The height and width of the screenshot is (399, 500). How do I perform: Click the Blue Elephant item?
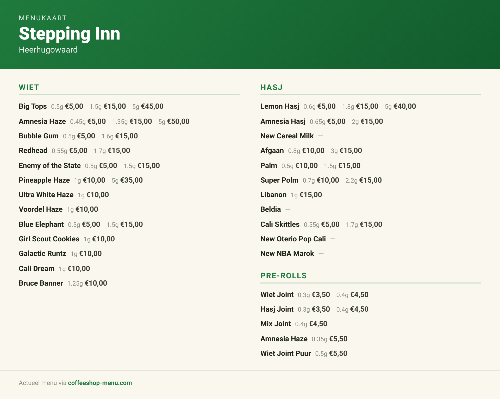coord(41,224)
